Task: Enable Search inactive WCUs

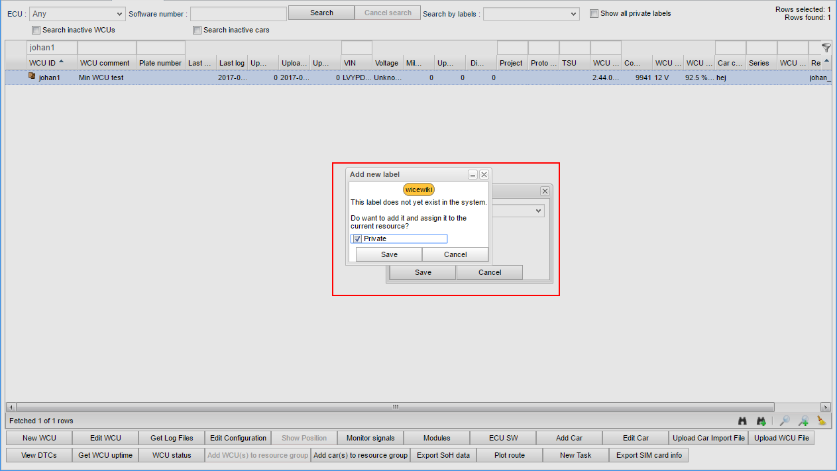Action: coord(36,30)
